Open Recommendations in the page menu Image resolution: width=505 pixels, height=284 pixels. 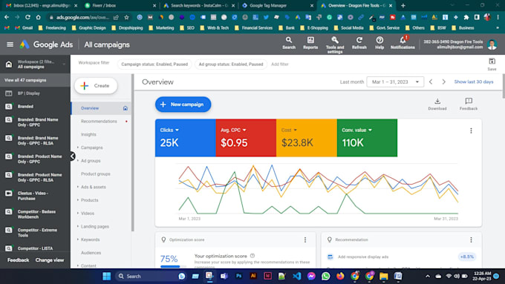[x=99, y=122]
